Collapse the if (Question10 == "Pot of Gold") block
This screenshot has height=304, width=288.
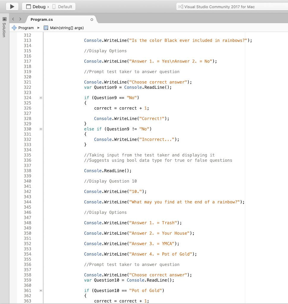point(41,290)
